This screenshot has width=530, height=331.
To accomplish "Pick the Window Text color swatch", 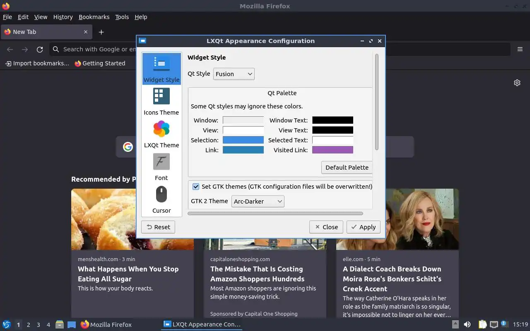I will (x=332, y=120).
